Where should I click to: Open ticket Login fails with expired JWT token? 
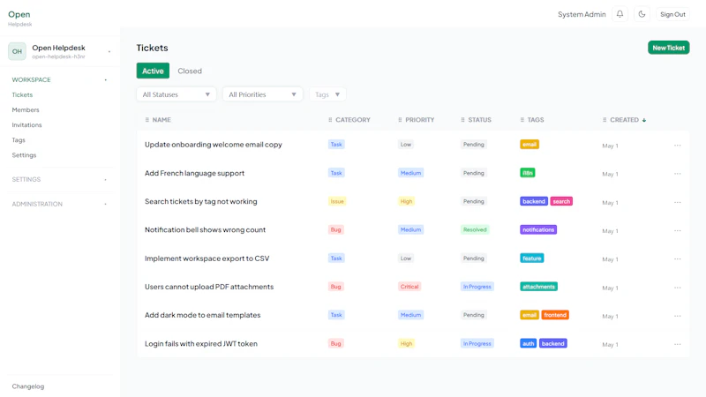tap(201, 344)
